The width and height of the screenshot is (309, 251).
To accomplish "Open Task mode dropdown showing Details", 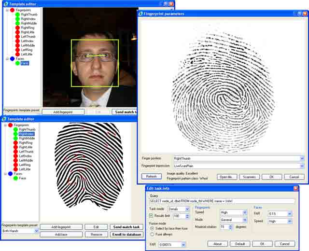I will [187, 209].
